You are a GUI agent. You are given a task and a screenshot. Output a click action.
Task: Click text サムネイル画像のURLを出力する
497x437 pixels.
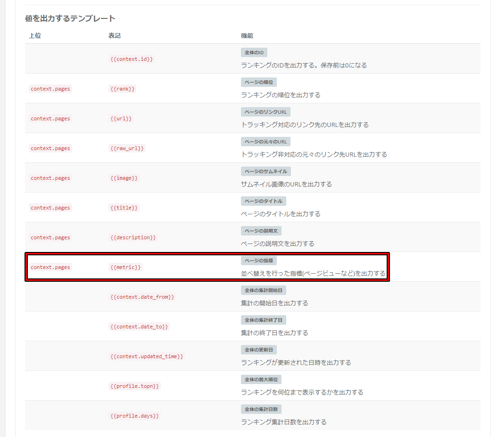(x=286, y=185)
